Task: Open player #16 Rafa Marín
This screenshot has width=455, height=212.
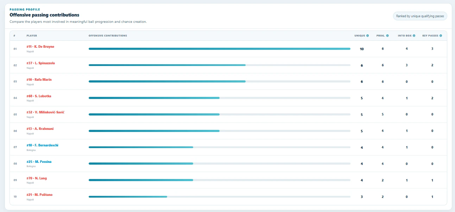Action: click(x=39, y=80)
